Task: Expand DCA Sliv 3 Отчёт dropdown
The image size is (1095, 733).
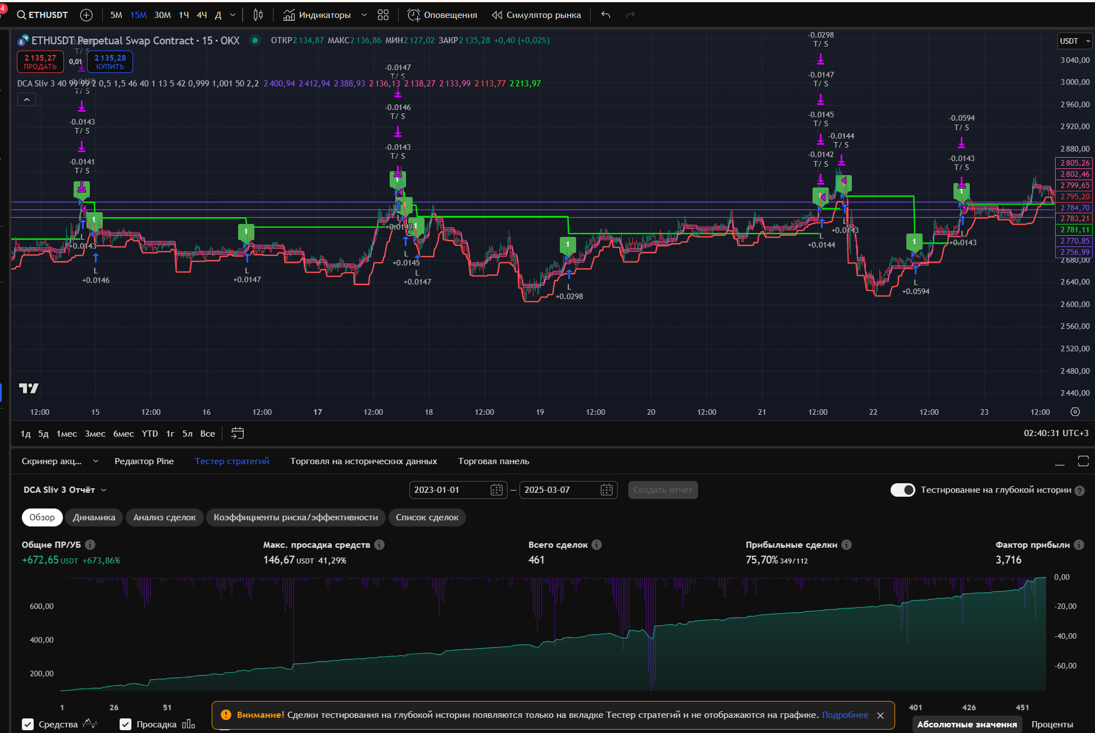Action: click(65, 490)
